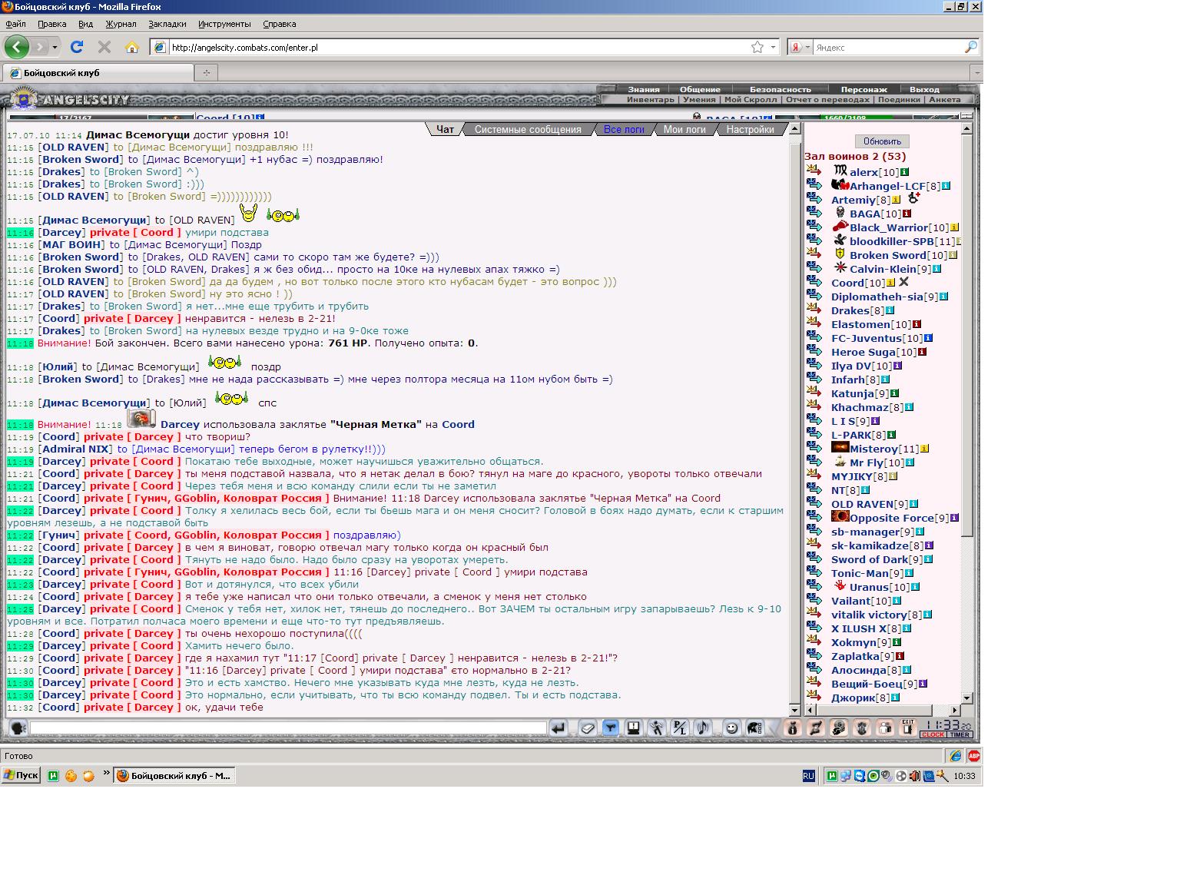Click the running figure icon in chat bar

click(x=657, y=728)
